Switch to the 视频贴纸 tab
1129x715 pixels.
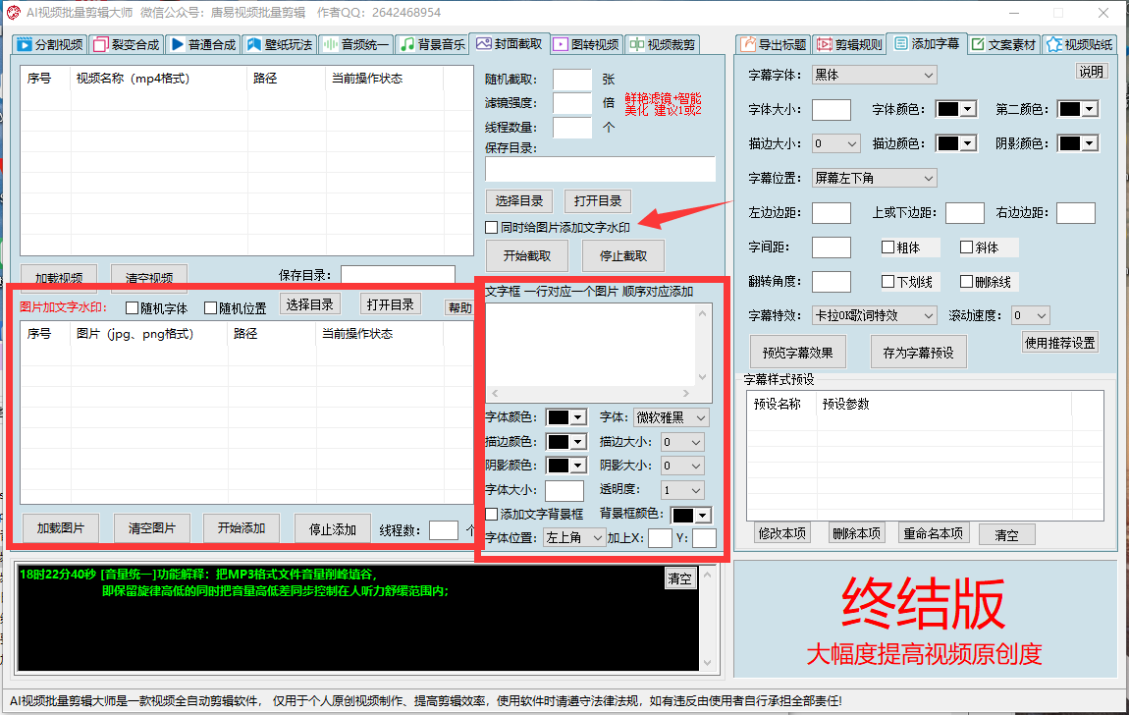1079,44
